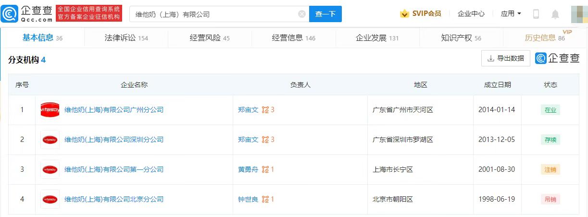This screenshot has width=588, height=217.
Task: Open 郑宙文 profile in 深圳分公司 row
Action: pyautogui.click(x=248, y=140)
